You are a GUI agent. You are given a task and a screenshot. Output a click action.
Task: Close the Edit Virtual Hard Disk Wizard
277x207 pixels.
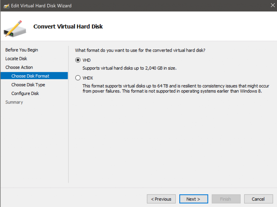(273, 5)
